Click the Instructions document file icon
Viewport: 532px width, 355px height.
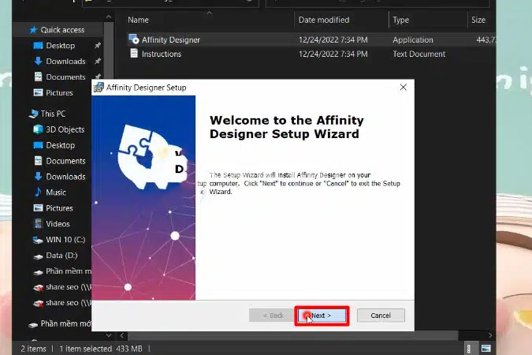[134, 53]
